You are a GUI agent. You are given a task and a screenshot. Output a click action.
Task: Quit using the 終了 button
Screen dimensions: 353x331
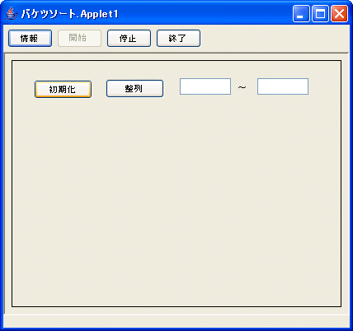pos(178,39)
